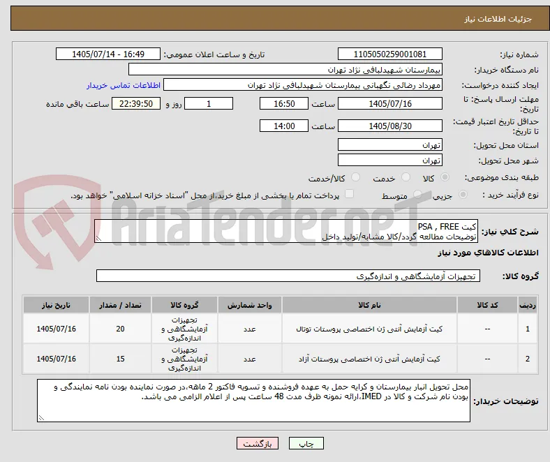Click the remaining time field 22:39:50
This screenshot has height=462, width=550.
[136, 103]
